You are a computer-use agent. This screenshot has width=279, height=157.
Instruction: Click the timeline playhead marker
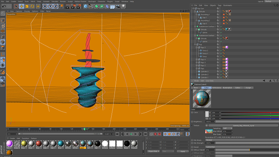click(85, 129)
